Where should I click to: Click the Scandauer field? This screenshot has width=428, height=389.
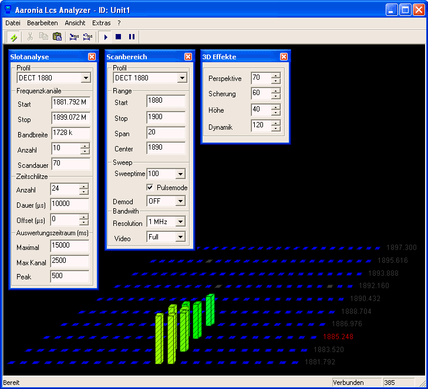click(x=70, y=164)
